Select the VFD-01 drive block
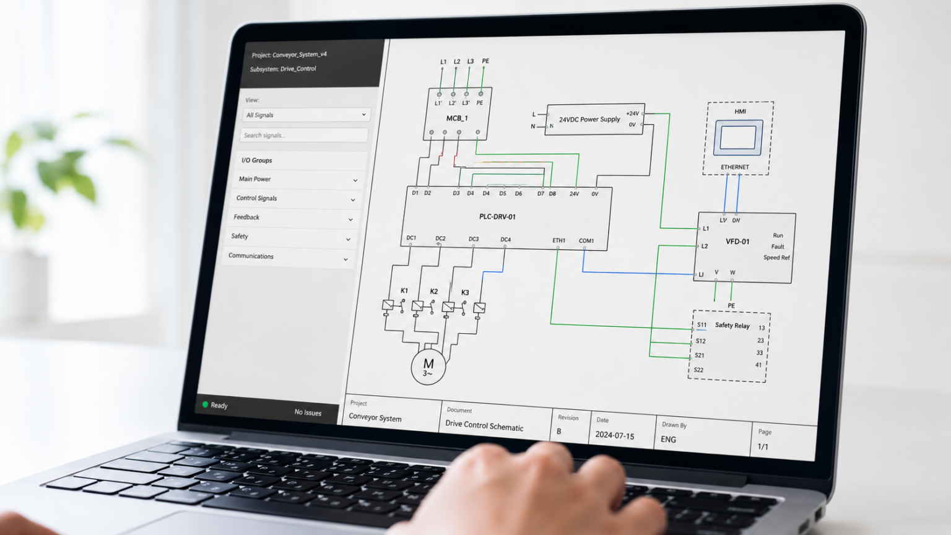This screenshot has height=535, width=951. pyautogui.click(x=744, y=248)
